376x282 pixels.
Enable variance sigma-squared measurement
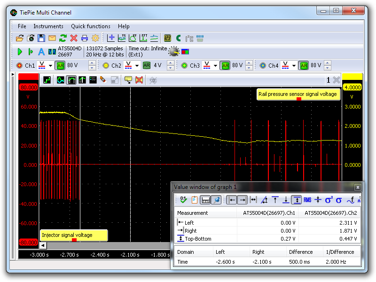(329, 200)
